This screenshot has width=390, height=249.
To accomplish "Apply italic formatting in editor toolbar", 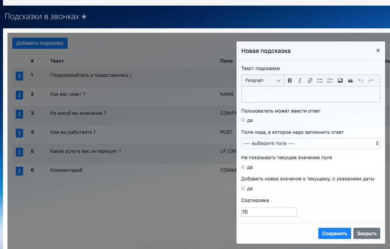I will pyautogui.click(x=300, y=81).
